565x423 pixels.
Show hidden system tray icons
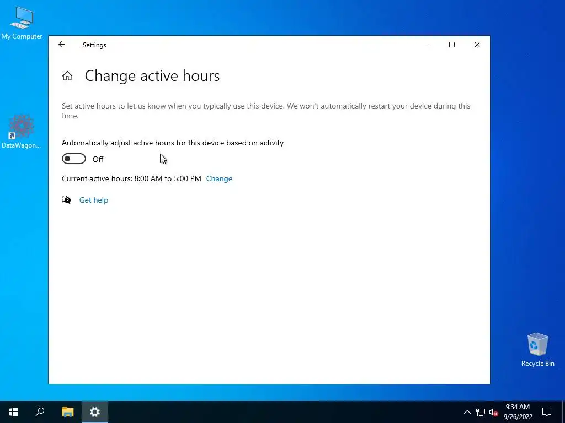(467, 412)
